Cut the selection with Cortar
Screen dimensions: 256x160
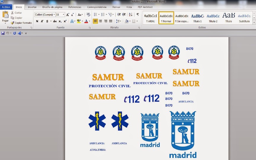16,13
